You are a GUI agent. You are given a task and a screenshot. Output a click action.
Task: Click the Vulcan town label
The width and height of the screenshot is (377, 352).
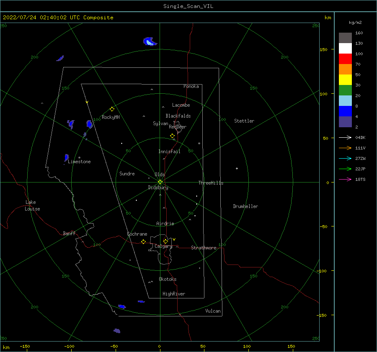point(213,311)
